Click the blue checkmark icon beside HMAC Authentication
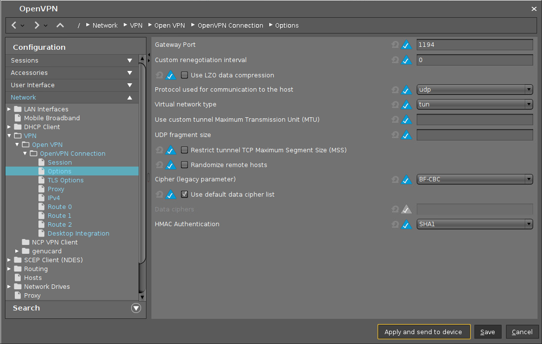This screenshot has height=344, width=542. pos(407,224)
